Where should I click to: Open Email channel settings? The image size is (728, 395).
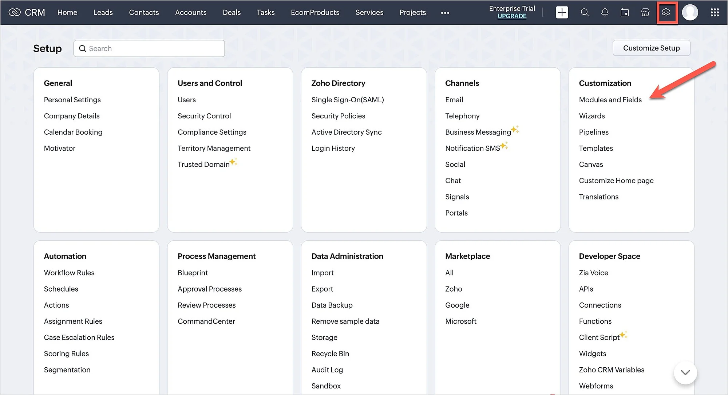pyautogui.click(x=454, y=100)
